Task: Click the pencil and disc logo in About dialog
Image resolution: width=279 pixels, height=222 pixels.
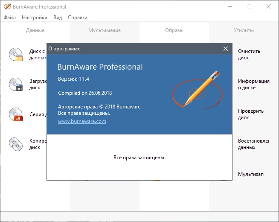Action: click(x=198, y=90)
